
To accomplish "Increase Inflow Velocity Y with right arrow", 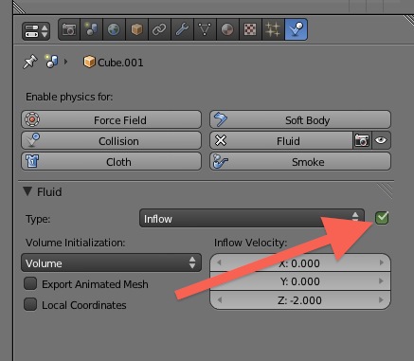I will tap(382, 281).
